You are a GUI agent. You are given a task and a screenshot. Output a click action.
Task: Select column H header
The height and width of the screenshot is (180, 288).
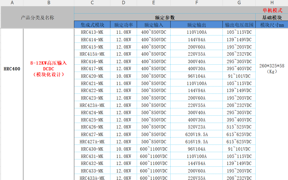[272, 3]
